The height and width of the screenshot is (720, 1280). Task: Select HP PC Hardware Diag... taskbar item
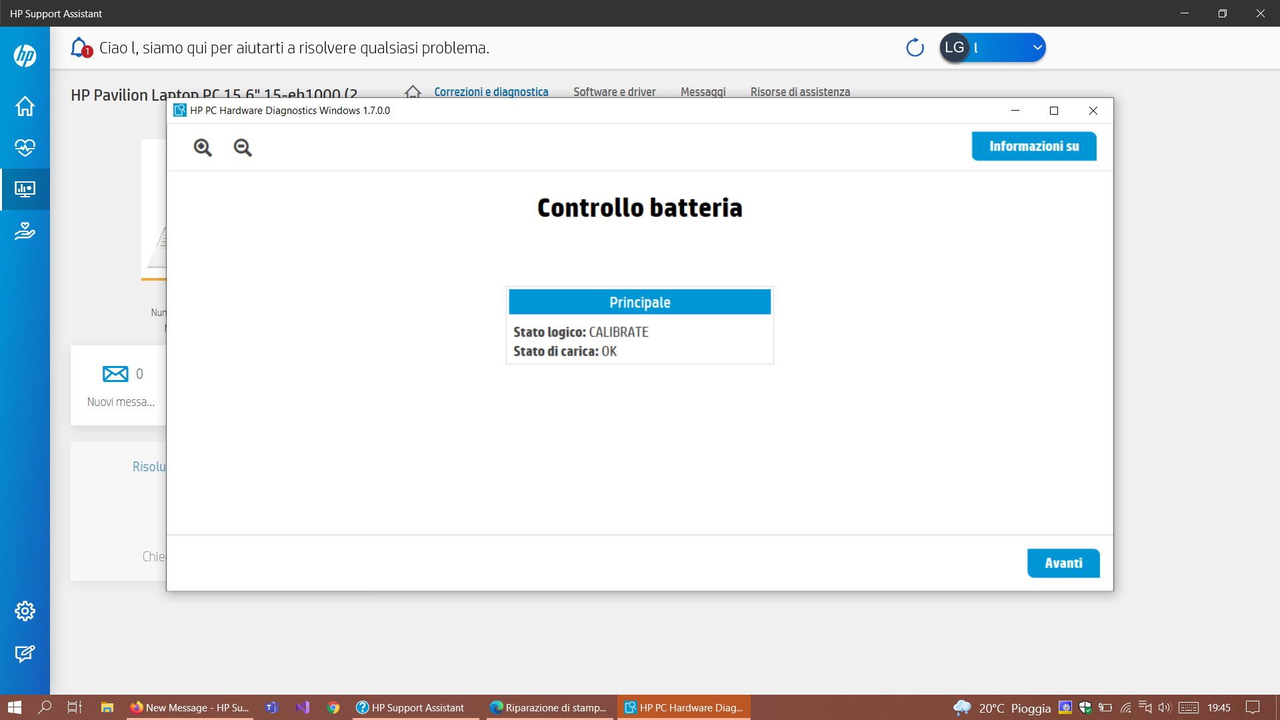(684, 707)
